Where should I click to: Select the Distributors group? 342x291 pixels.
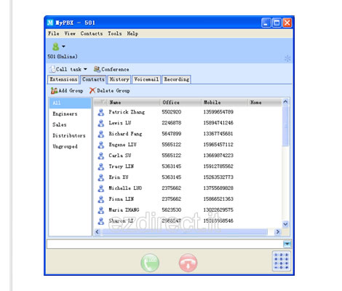click(69, 135)
